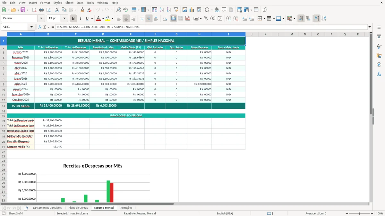This screenshot has height=216, width=385.
Task: Open the Font Name dropdown
Action: 41,19
